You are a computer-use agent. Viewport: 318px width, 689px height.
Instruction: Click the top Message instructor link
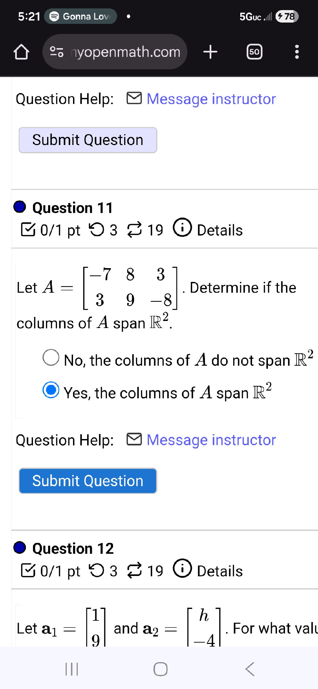pyautogui.click(x=211, y=99)
